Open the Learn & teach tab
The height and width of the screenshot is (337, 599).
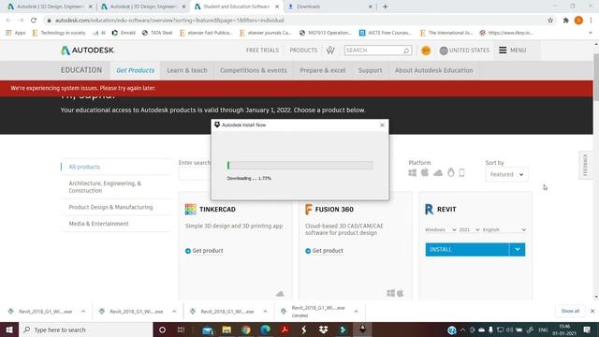[x=187, y=70]
